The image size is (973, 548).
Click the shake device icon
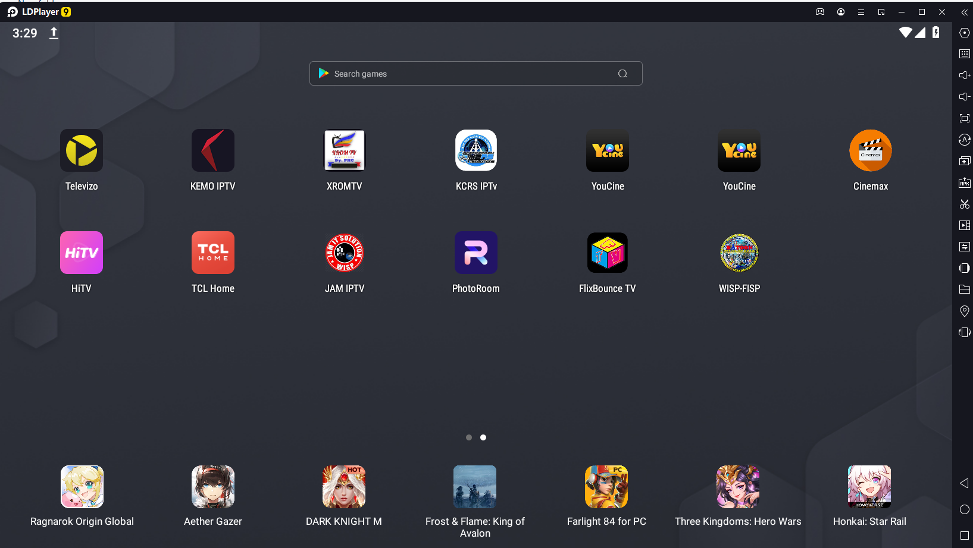coord(965,268)
